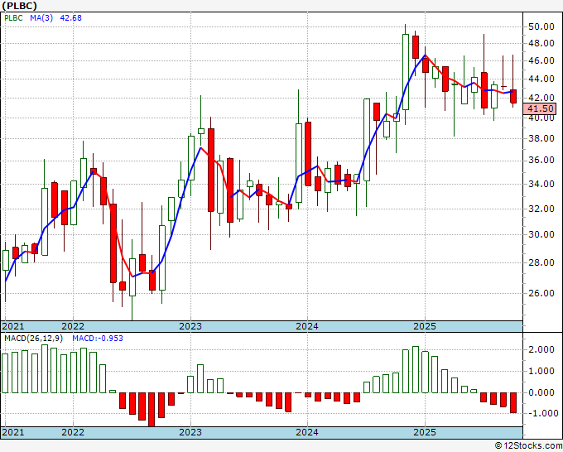Click the MACD(26,12,9) indicator label
The width and height of the screenshot is (563, 452).
(x=33, y=339)
